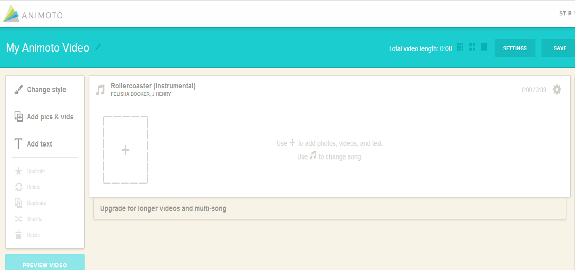575x270 pixels.
Task: Switch to small grid view
Action: tap(460, 47)
